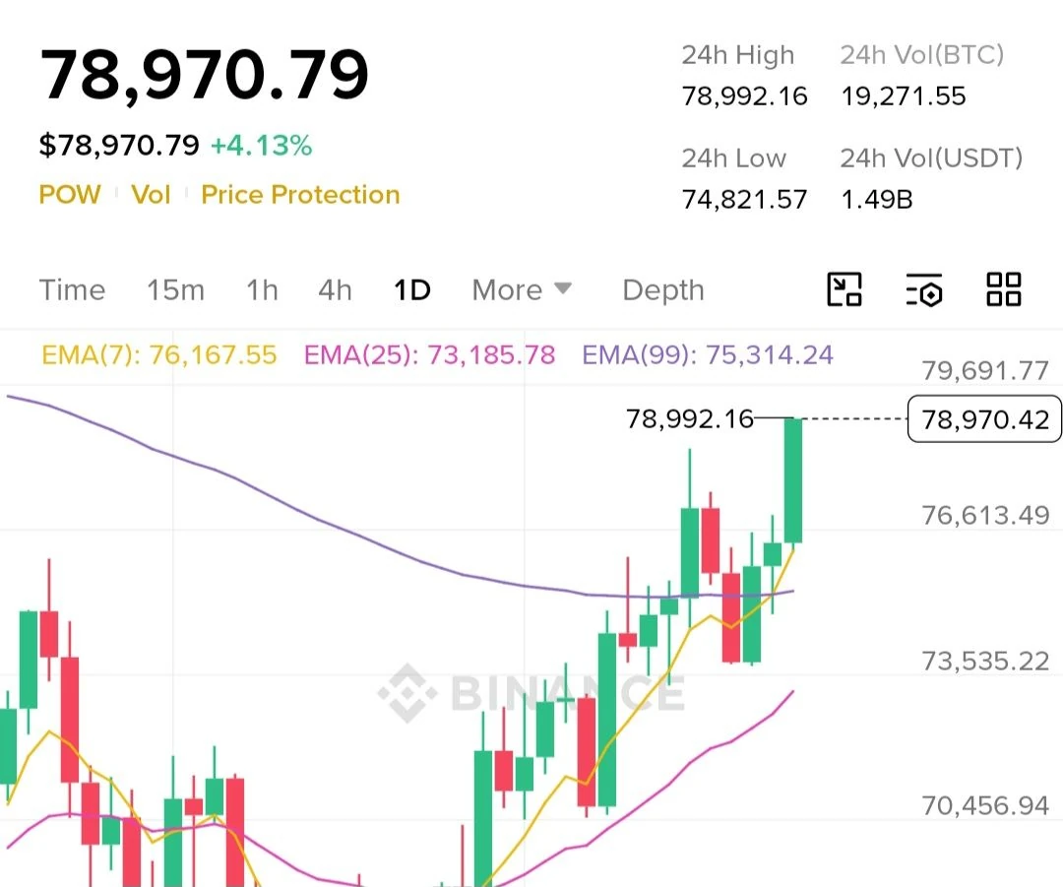Open the picture-in-picture chart icon
The height and width of the screenshot is (887, 1063).
click(844, 289)
